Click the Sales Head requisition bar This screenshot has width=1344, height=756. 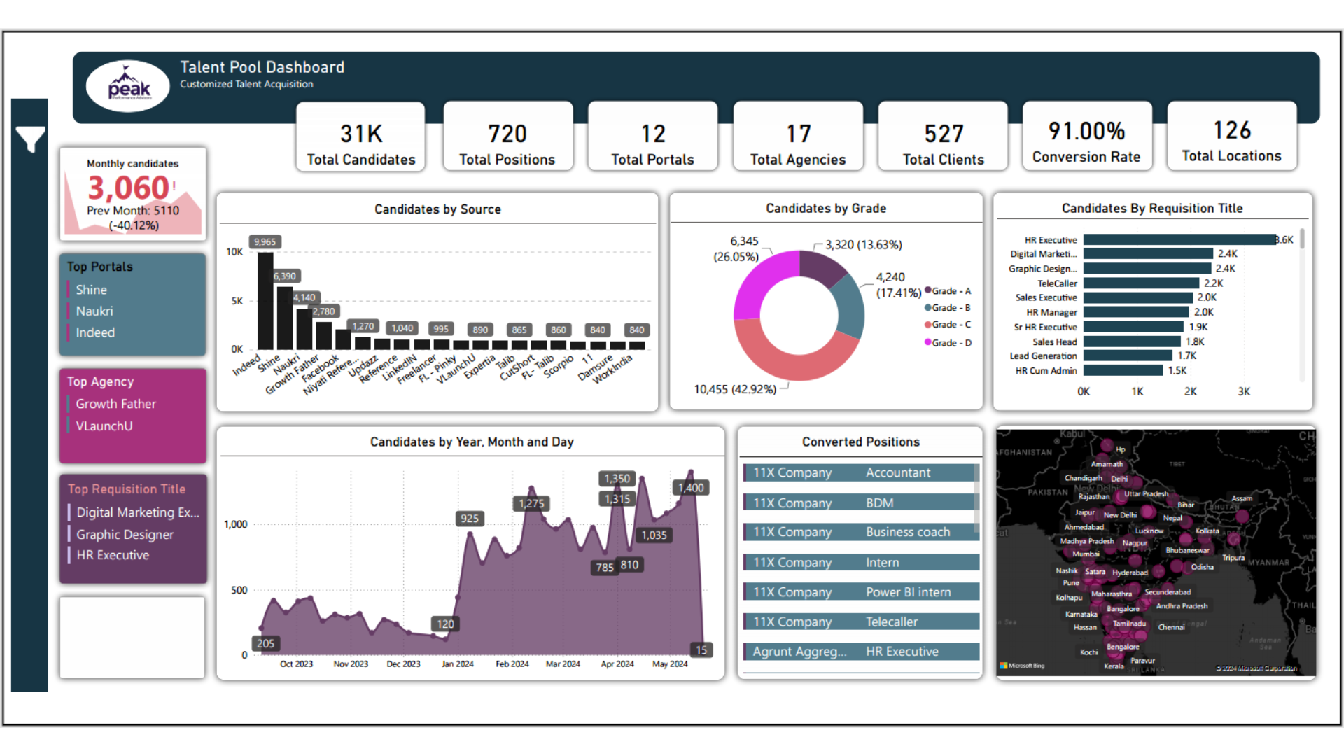point(1132,342)
